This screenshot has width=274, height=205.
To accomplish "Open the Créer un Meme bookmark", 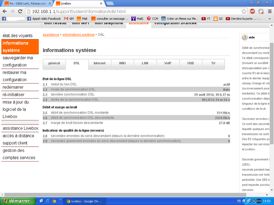I will pos(180,19).
